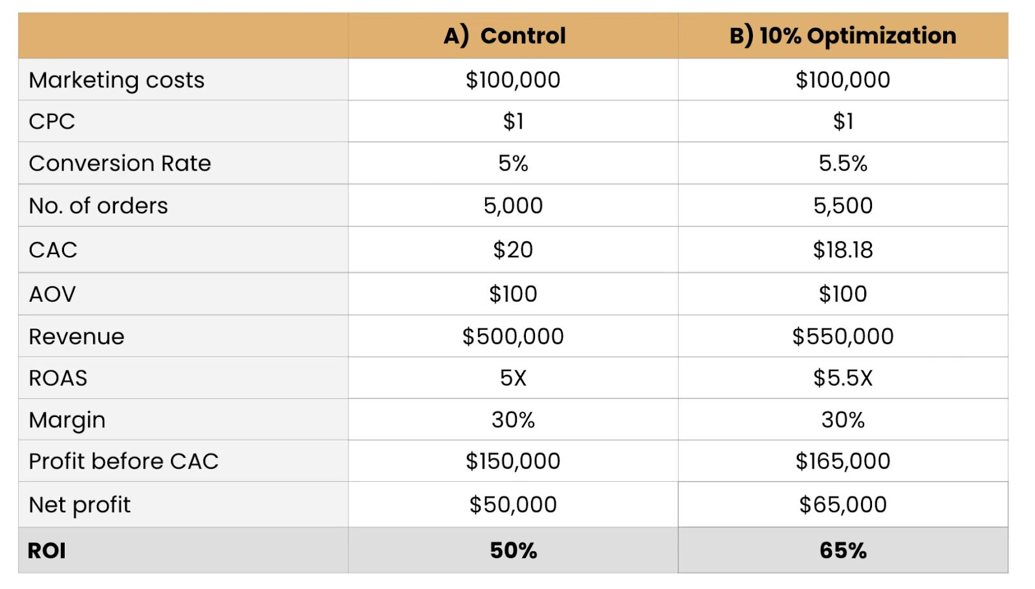The image size is (1035, 589).
Task: Click the A) Control column header
Action: coord(505,36)
